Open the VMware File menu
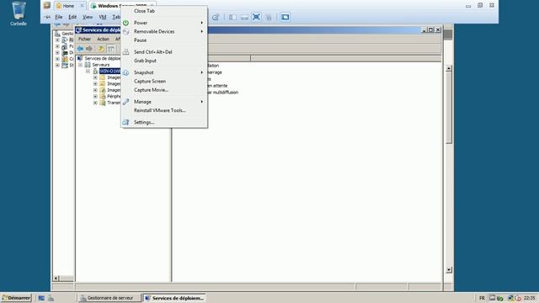The image size is (539, 303). point(59,17)
